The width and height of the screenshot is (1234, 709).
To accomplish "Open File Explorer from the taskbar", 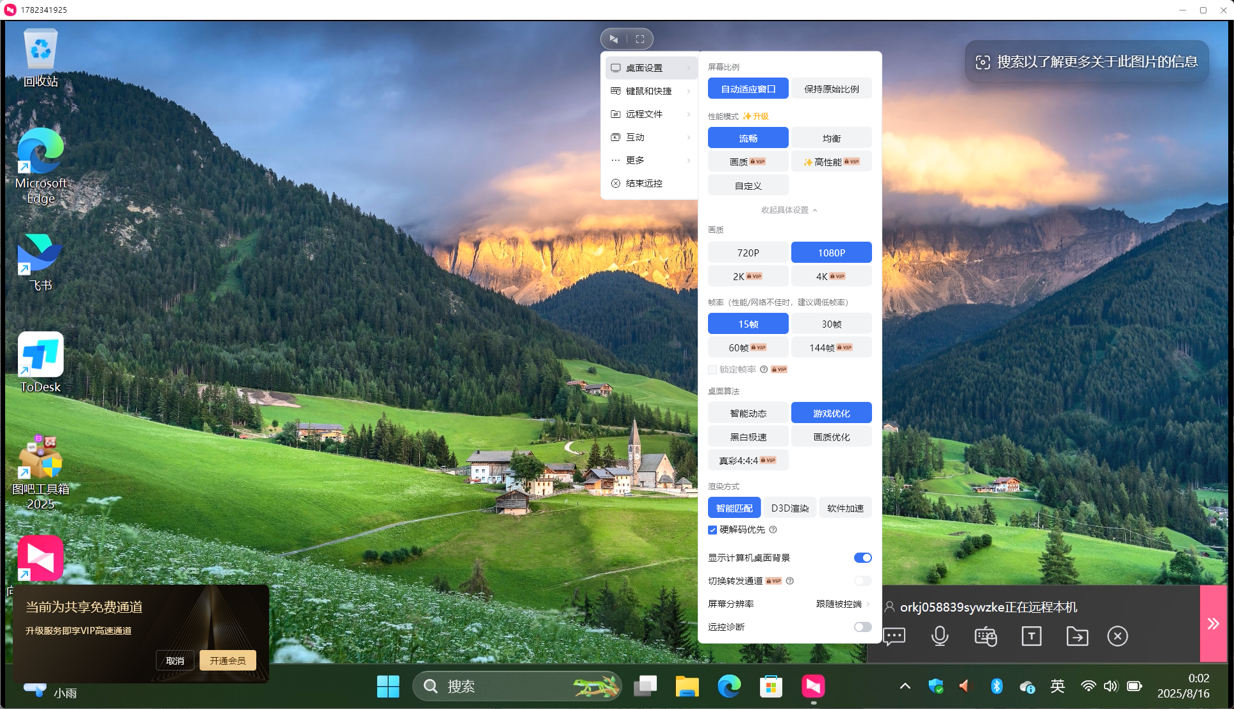I will coord(687,687).
